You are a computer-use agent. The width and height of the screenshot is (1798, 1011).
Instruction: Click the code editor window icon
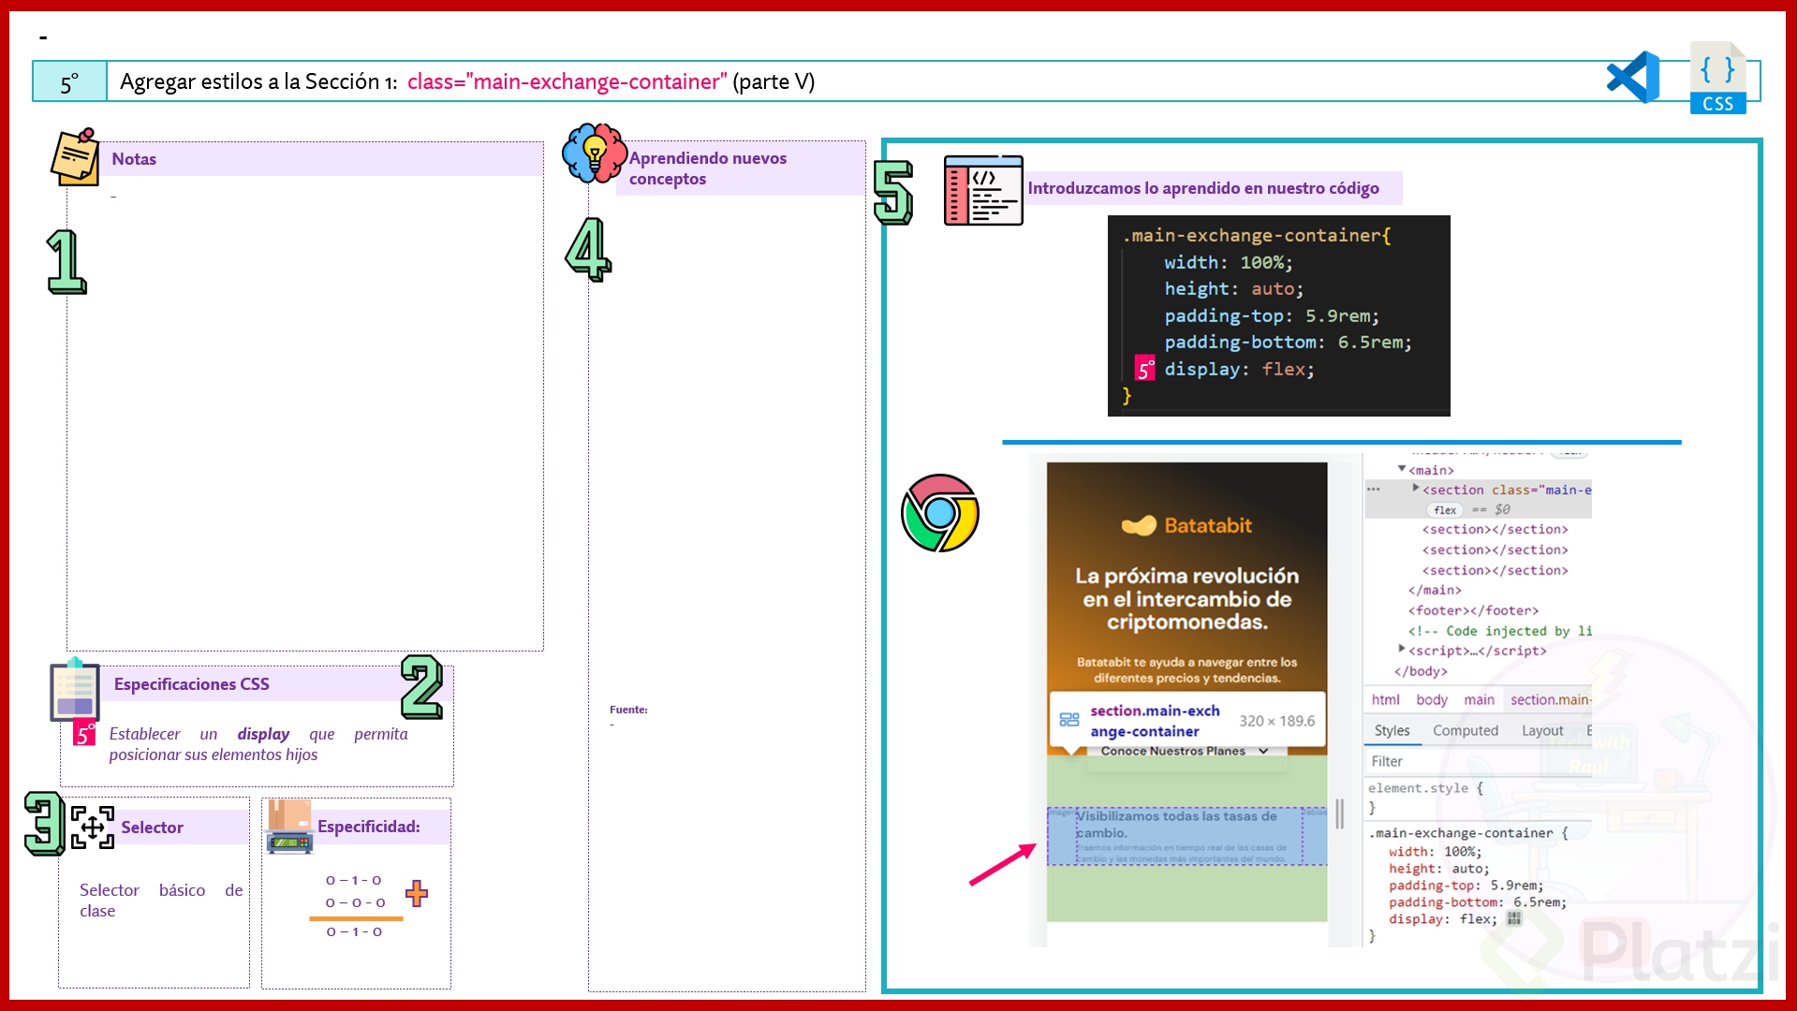[x=983, y=190]
